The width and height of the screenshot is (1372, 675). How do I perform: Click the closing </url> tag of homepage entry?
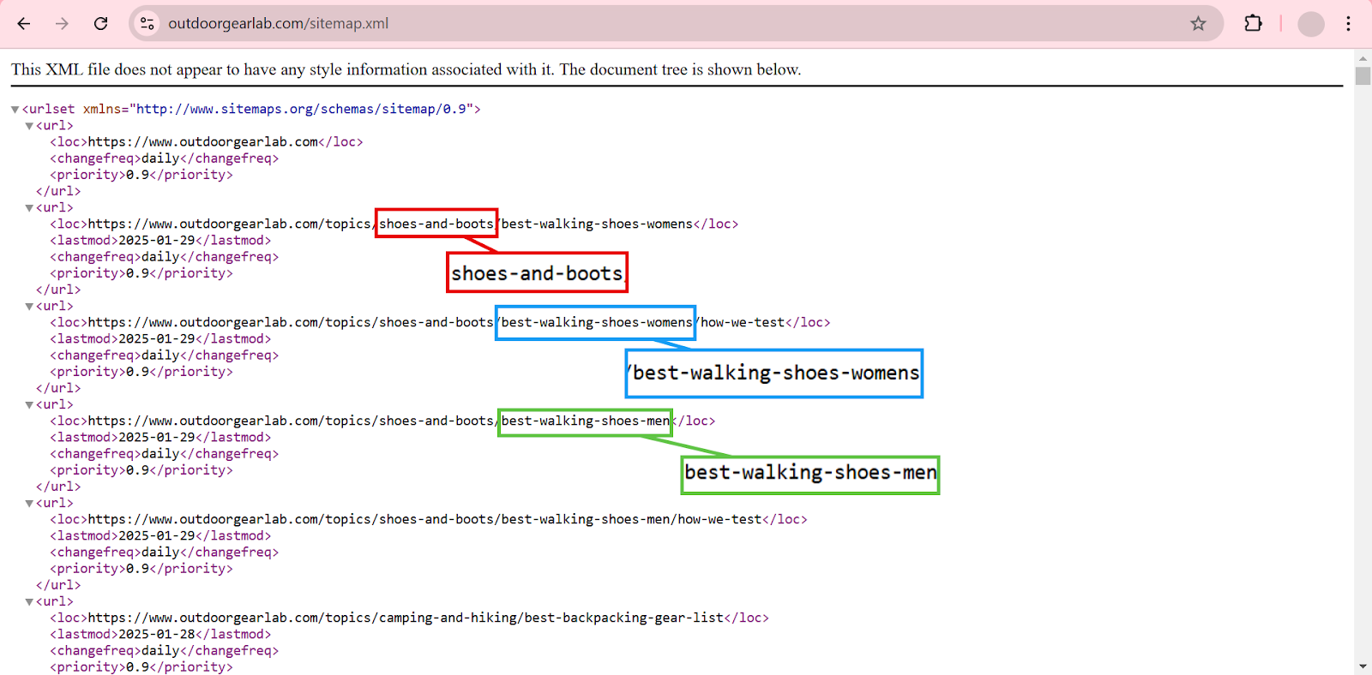click(x=58, y=191)
